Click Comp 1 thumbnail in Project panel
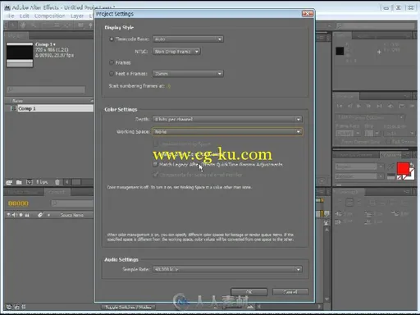 click(20, 55)
